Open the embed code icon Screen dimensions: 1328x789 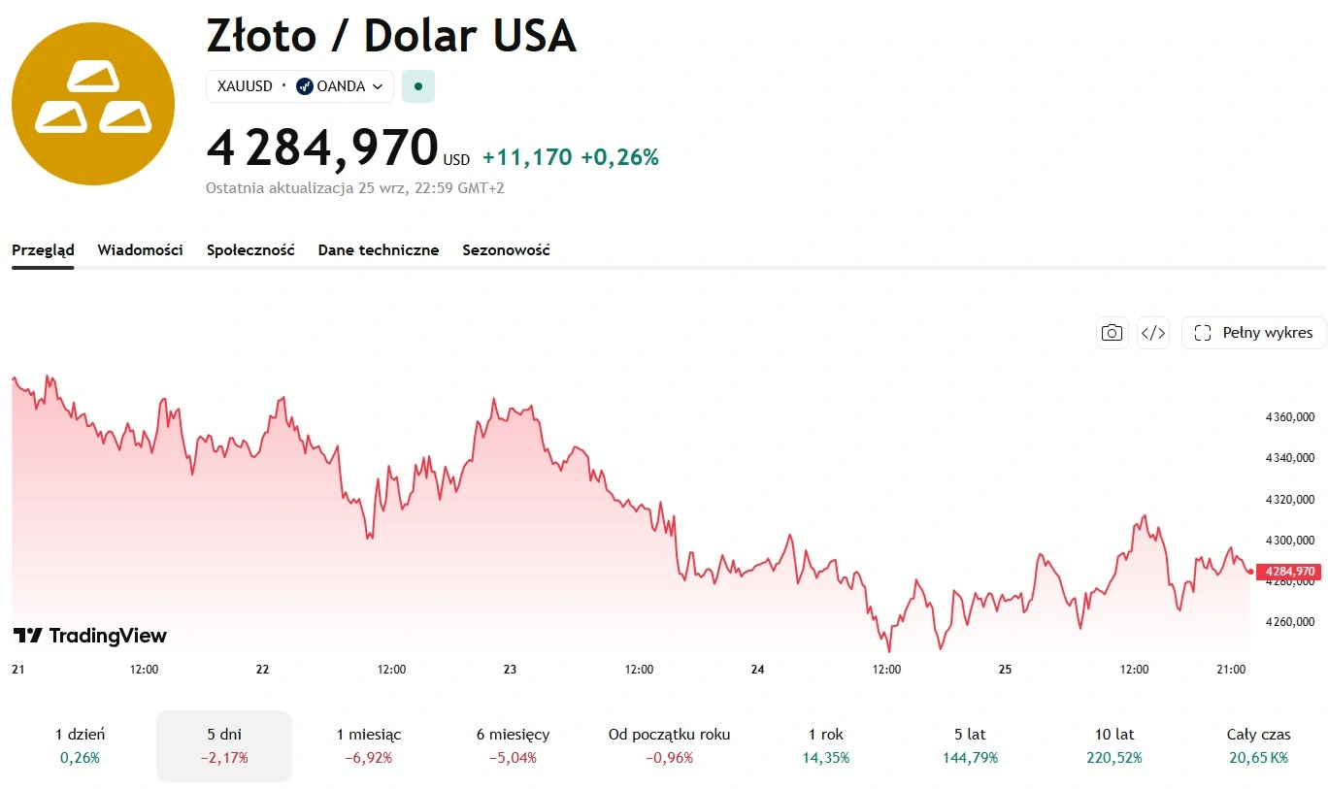1153,333
